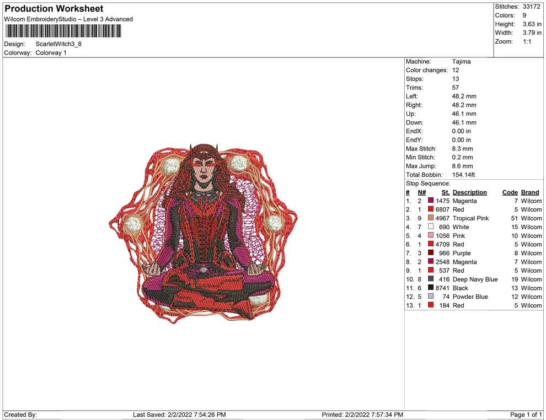Click the Width value '3.79 in'

click(x=532, y=33)
